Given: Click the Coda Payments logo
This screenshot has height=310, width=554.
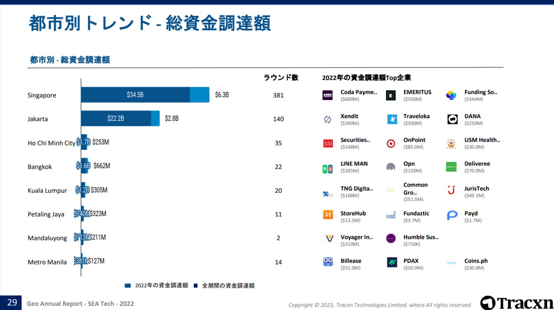Looking at the screenshot, I should pyautogui.click(x=327, y=95).
